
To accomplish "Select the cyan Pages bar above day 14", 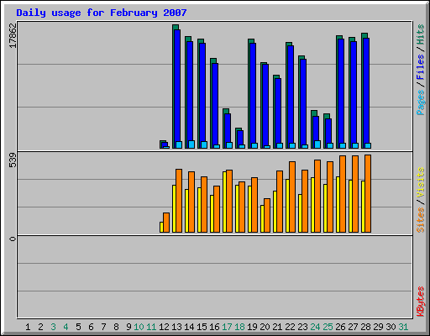I will click(x=191, y=144).
